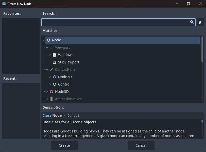Viewport: 206px width, 152px height.
Task: Click the red Node3D icon
Action: click(x=52, y=91)
